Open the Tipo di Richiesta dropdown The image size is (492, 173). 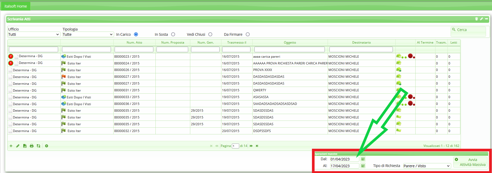click(427, 166)
